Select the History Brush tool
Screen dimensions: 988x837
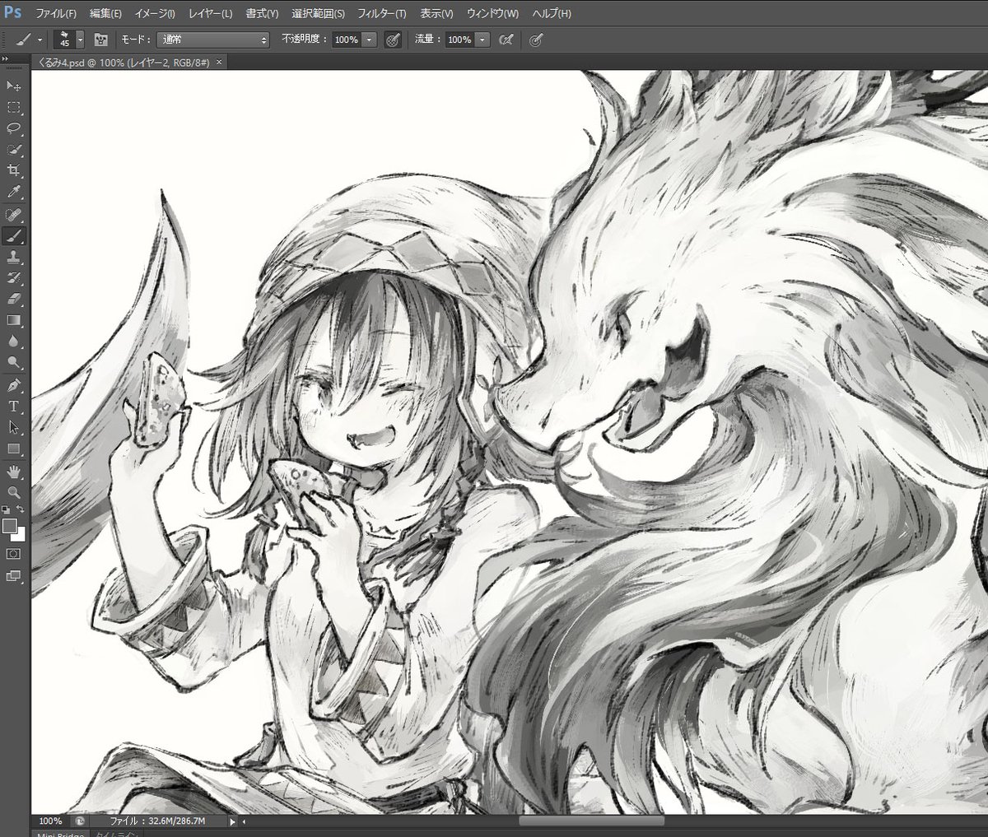tap(14, 278)
